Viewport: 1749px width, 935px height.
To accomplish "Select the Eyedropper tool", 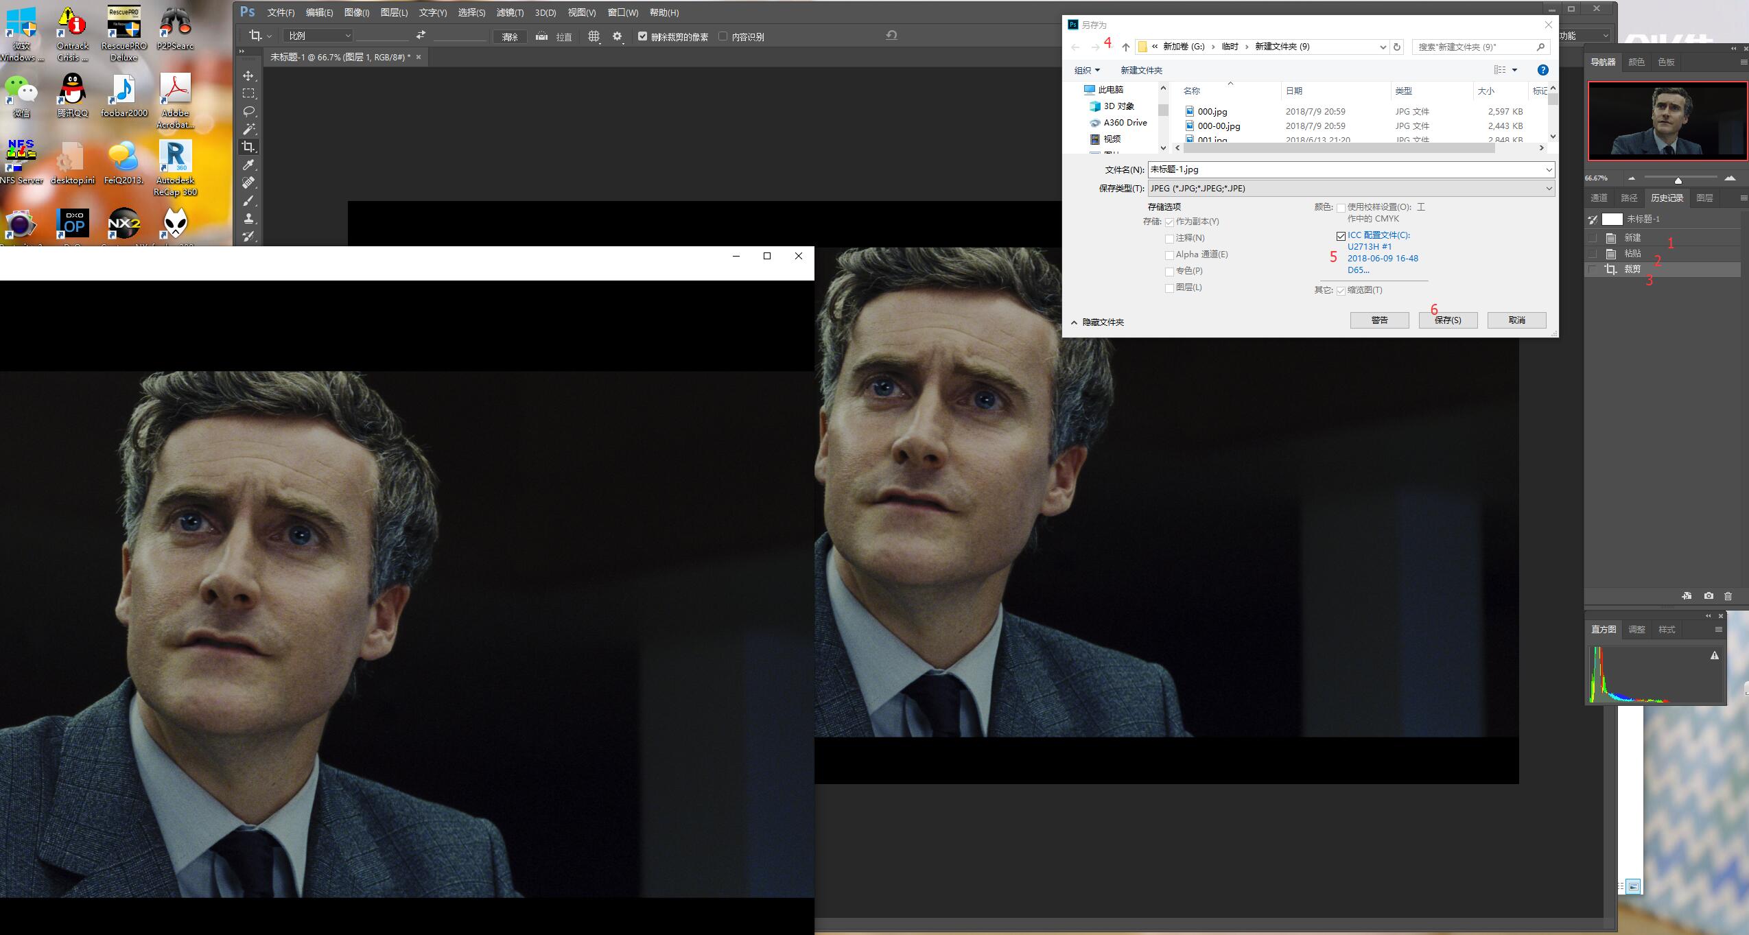I will [248, 165].
